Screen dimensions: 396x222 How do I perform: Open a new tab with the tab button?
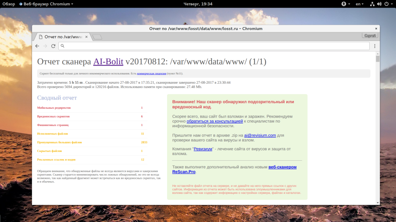tap(97, 37)
